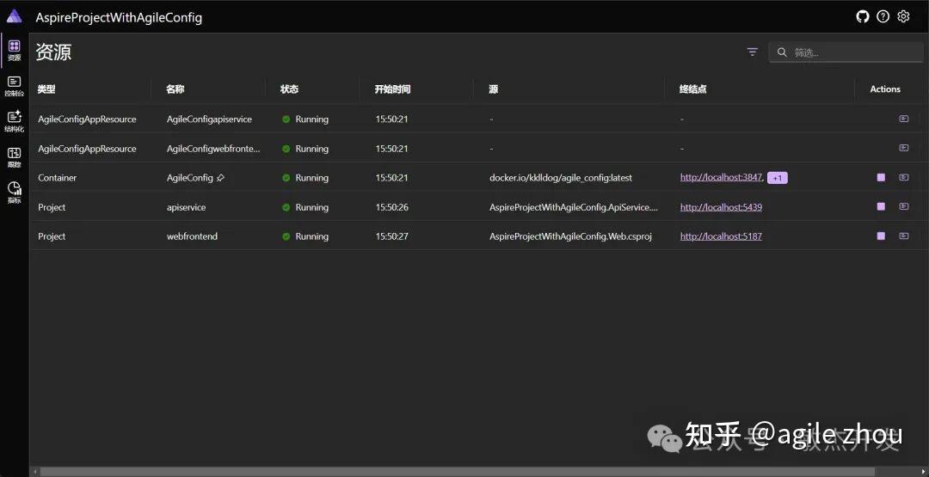Click the Running status of apiservice
This screenshot has width=929, height=477.
pyautogui.click(x=305, y=207)
